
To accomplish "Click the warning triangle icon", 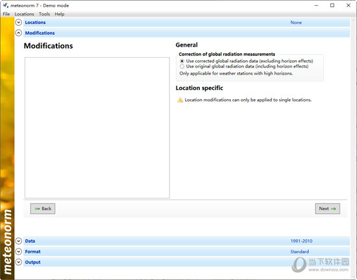I will pos(180,100).
